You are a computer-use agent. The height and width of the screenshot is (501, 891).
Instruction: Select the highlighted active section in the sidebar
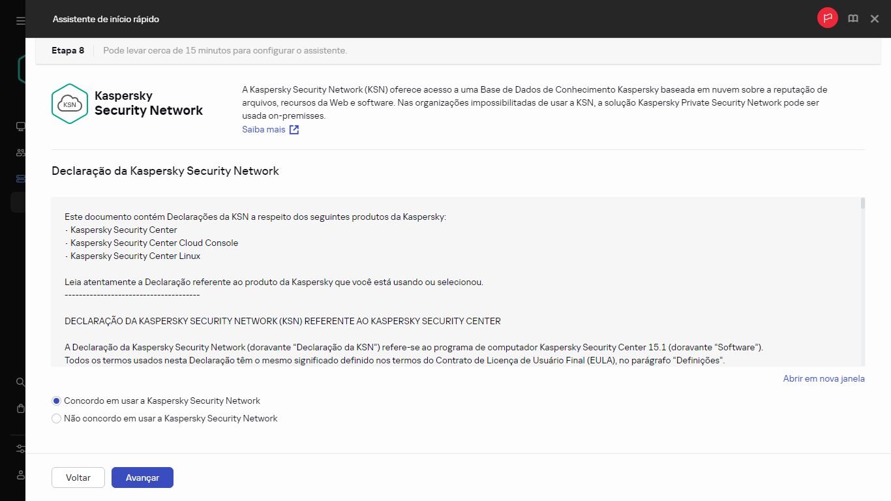[x=20, y=202]
